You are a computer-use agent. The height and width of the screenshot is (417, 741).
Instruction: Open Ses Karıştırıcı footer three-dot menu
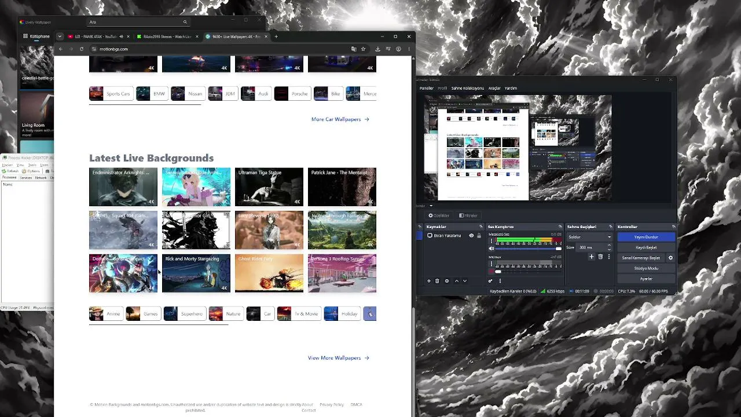500,281
